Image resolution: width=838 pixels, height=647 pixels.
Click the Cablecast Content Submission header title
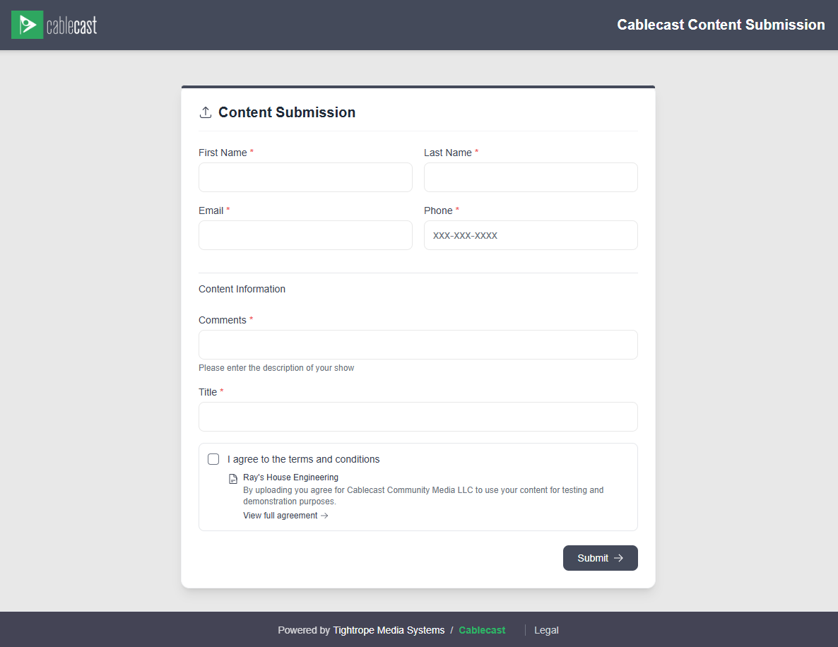click(x=721, y=25)
